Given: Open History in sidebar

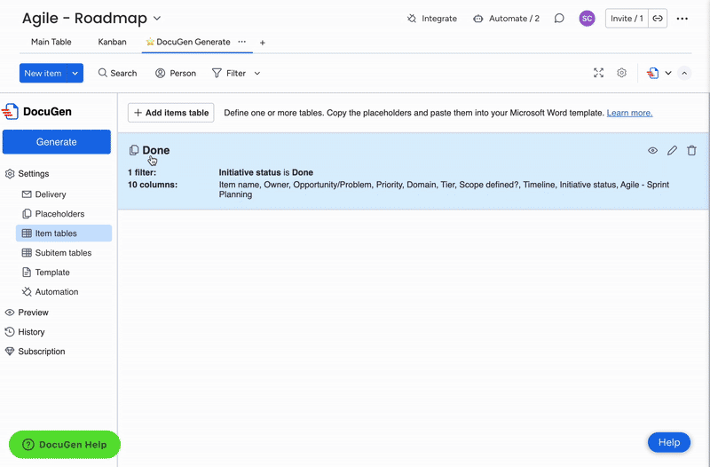Looking at the screenshot, I should [x=25, y=332].
